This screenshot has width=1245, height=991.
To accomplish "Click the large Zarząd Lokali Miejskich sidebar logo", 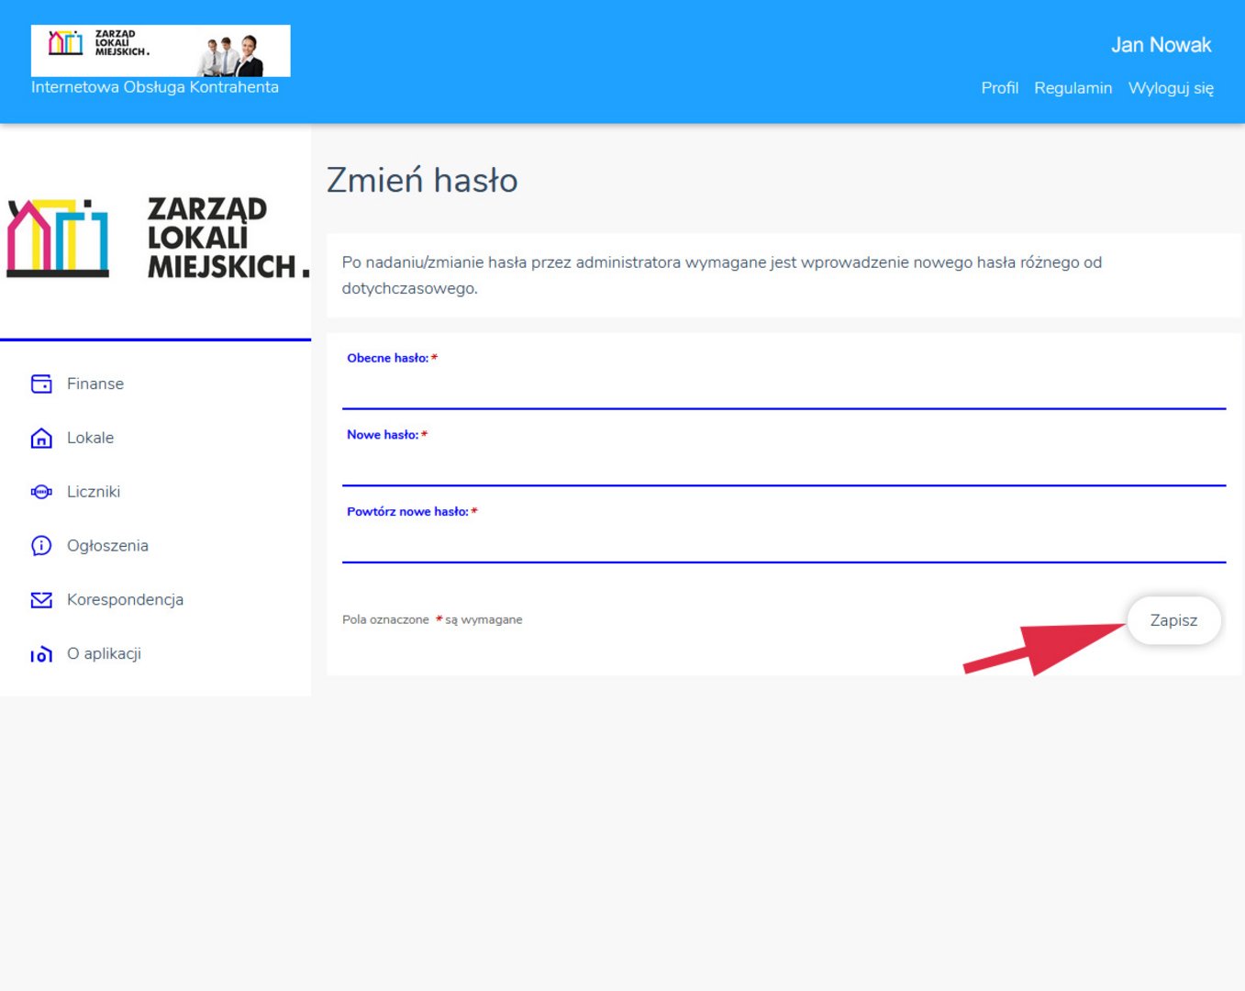I will [156, 239].
